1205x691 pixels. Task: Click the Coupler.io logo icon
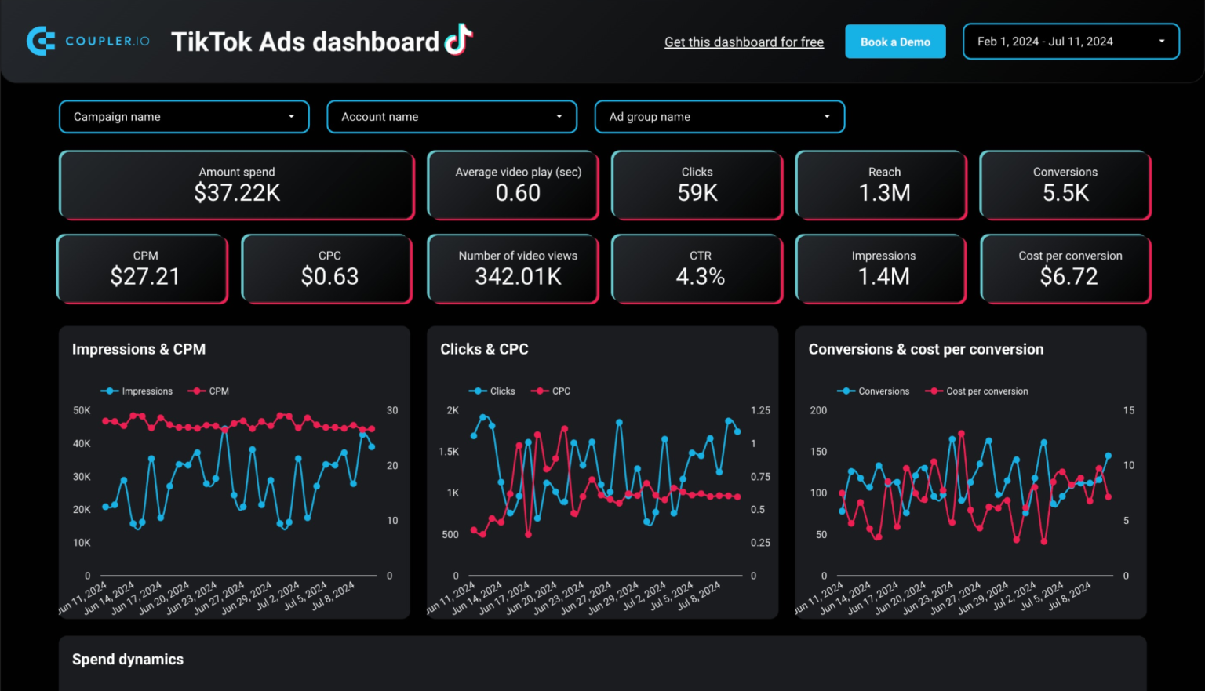coord(41,41)
